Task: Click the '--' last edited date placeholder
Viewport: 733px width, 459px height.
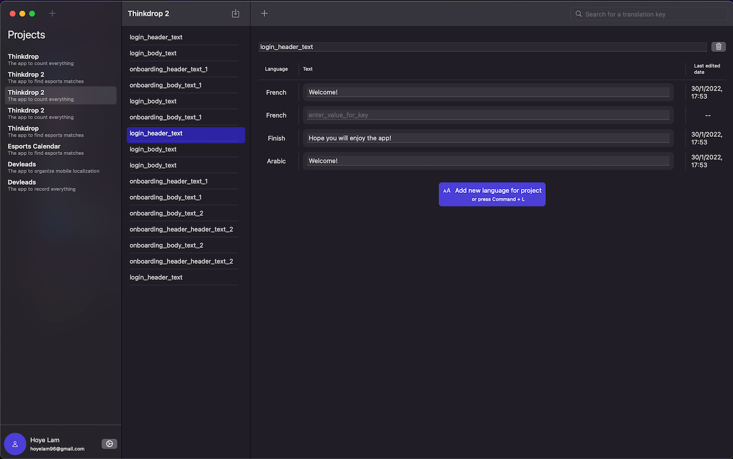Action: point(708,116)
